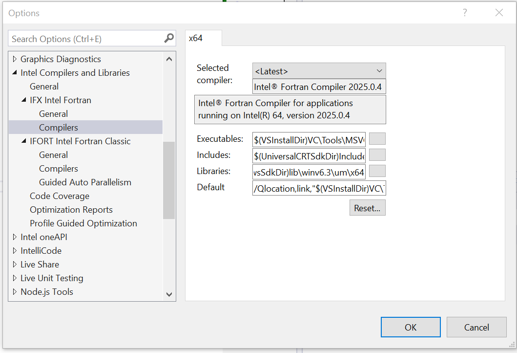Expand the Live Unit Testing node
This screenshot has width=517, height=353.
[14, 278]
